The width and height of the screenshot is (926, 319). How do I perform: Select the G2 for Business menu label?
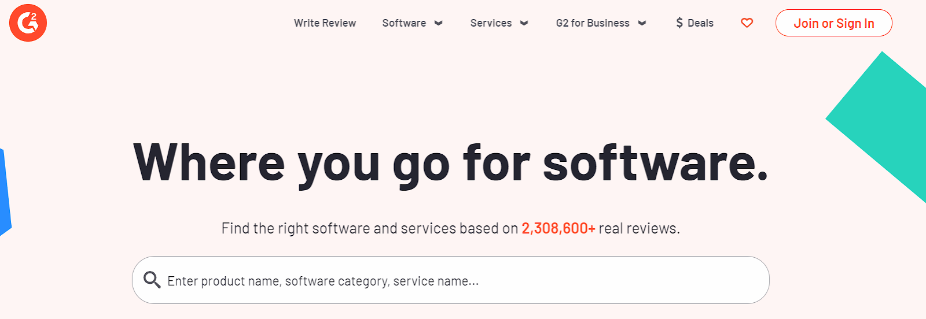pyautogui.click(x=593, y=23)
